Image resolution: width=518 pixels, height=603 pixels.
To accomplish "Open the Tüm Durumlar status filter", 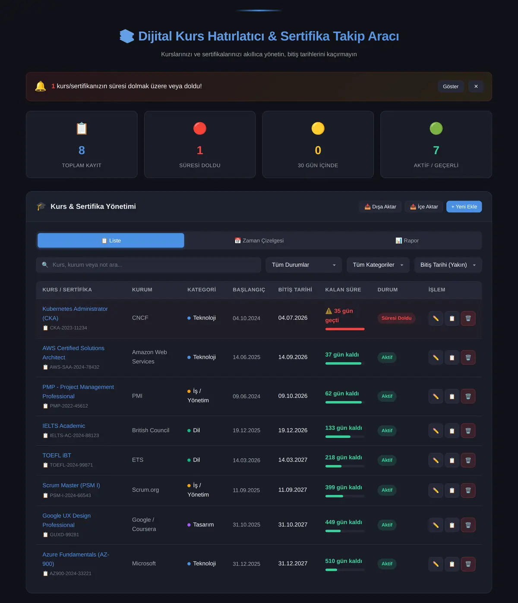I will click(x=304, y=265).
